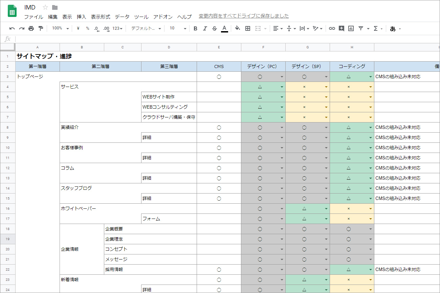Viewport: 440px width, 293px height.
Task: Click the insert comment icon
Action: (x=342, y=28)
